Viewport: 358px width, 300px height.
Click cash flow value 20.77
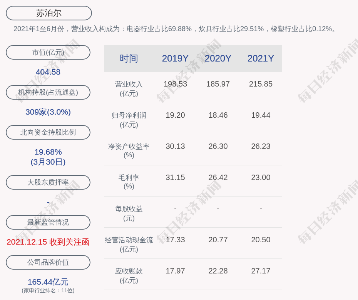pos(218,240)
